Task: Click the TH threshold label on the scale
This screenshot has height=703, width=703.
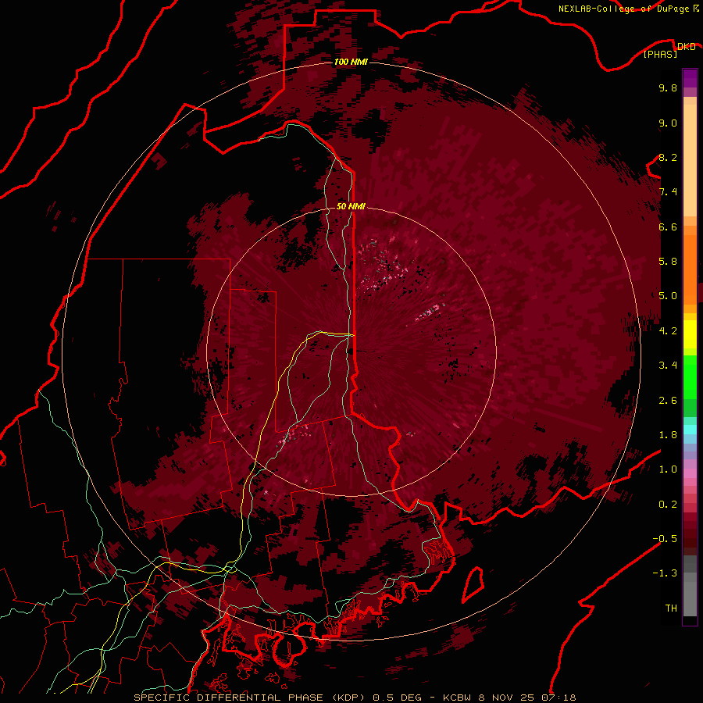Action: [671, 608]
